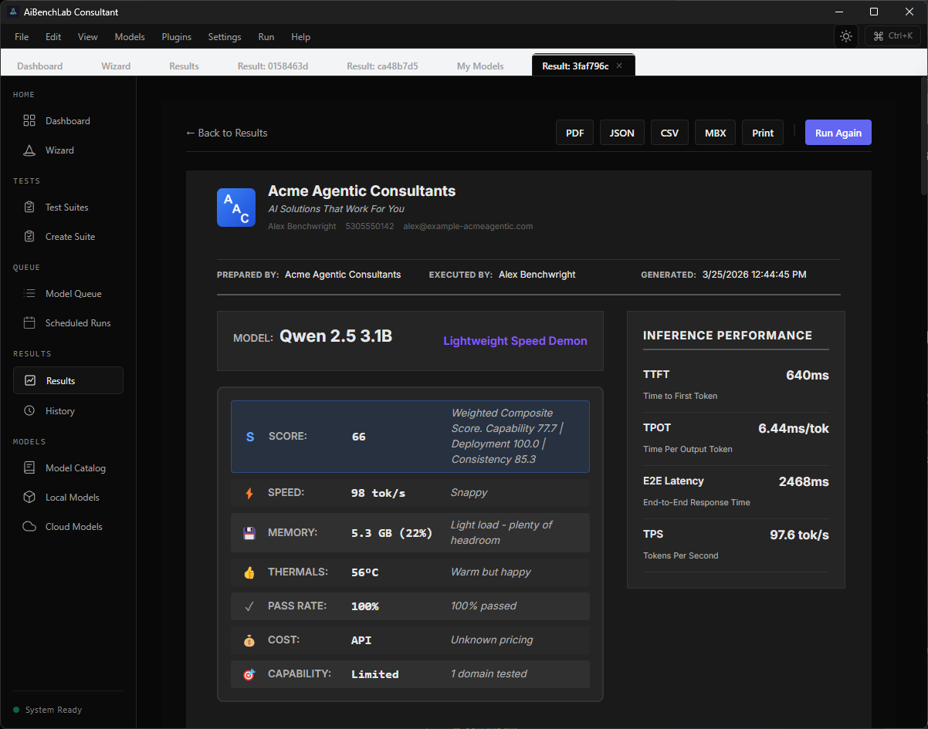Click the Inference Performance heading
This screenshot has width=928, height=729.
click(x=727, y=336)
